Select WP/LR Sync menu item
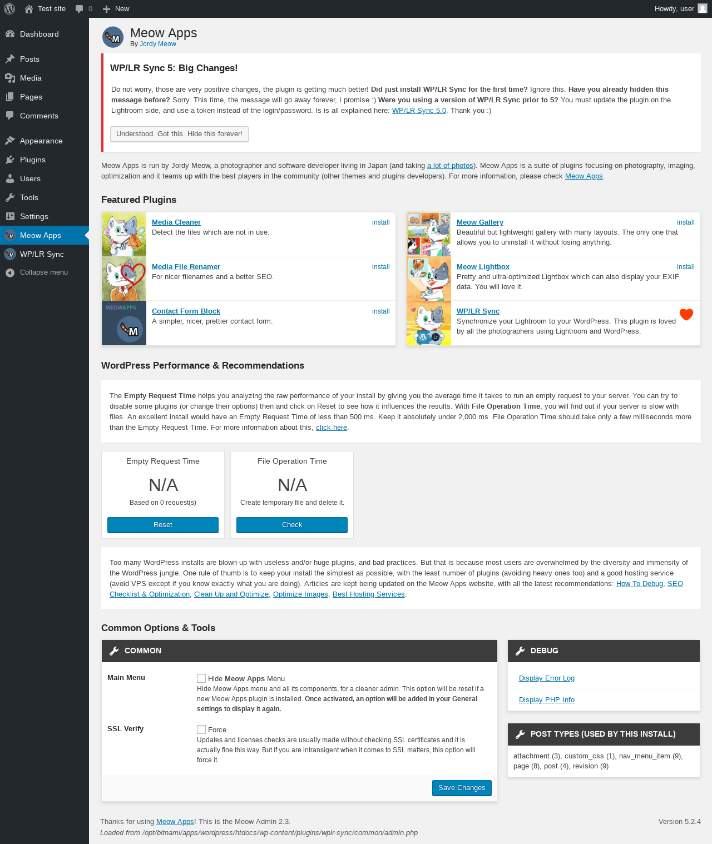 [44, 254]
